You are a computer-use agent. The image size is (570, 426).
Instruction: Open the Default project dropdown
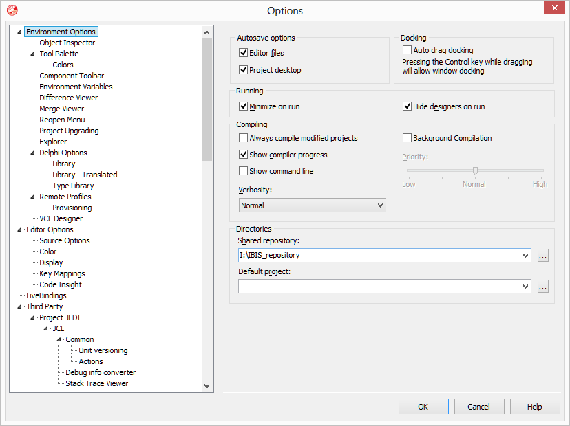click(526, 287)
